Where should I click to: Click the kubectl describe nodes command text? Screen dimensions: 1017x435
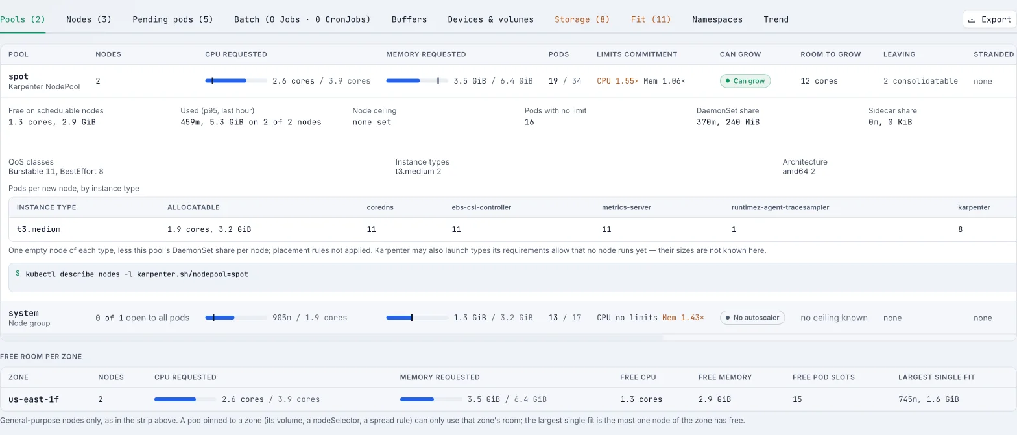coord(137,274)
